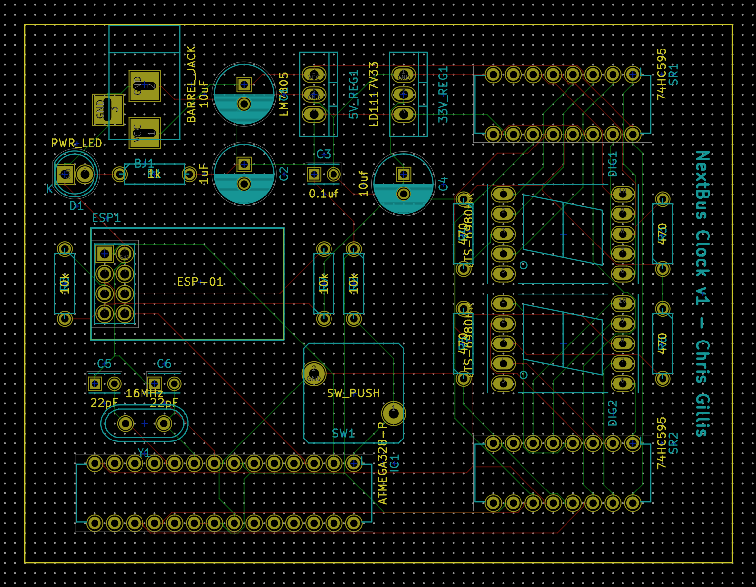Click the SW_PUSH pad numbered 1
Image resolution: width=756 pixels, height=587 pixels.
click(x=393, y=413)
